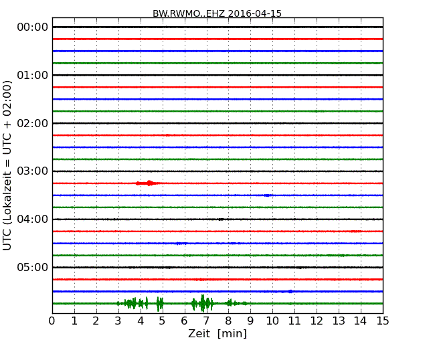Click the UTC (Lokalzeit = UTC + 02:00) label
The width and height of the screenshot is (435, 348).
[x=7, y=165]
